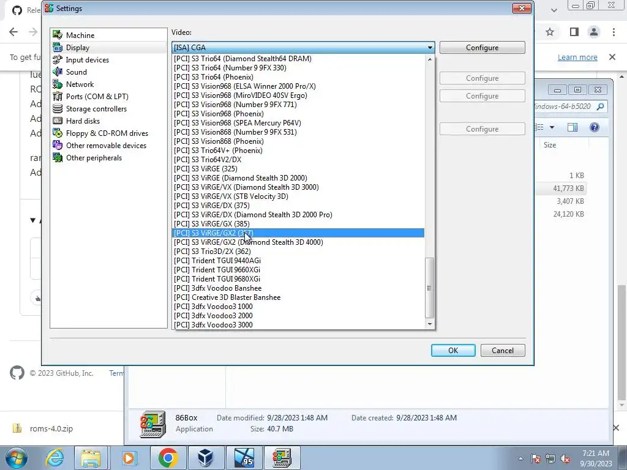The image size is (627, 470).
Task: Open Other removable devices settings
Action: pyautogui.click(x=106, y=146)
